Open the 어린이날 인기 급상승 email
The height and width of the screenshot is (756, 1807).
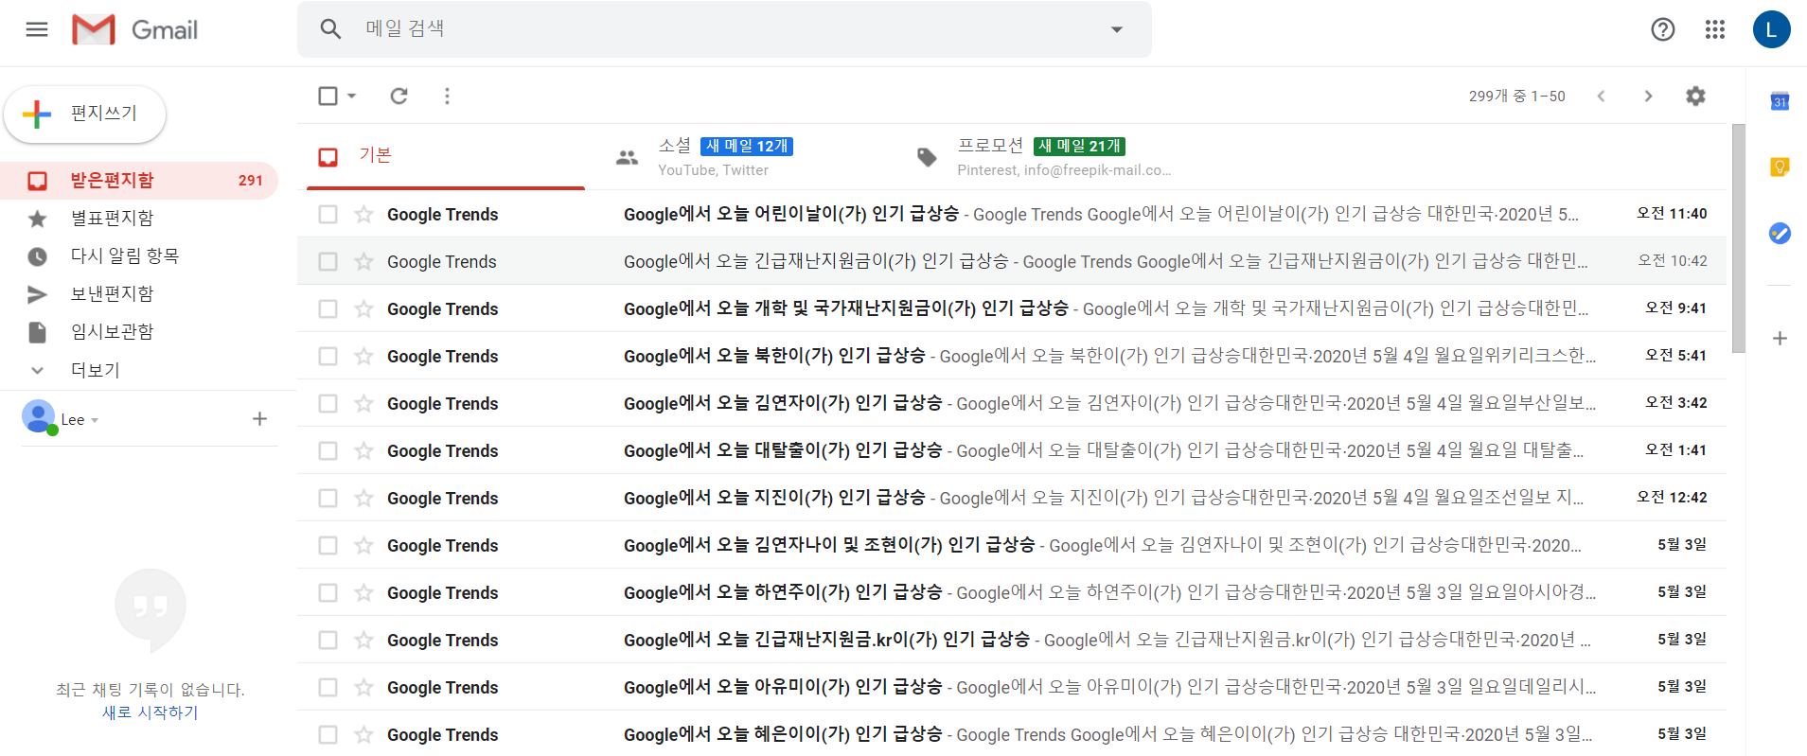point(1012,214)
